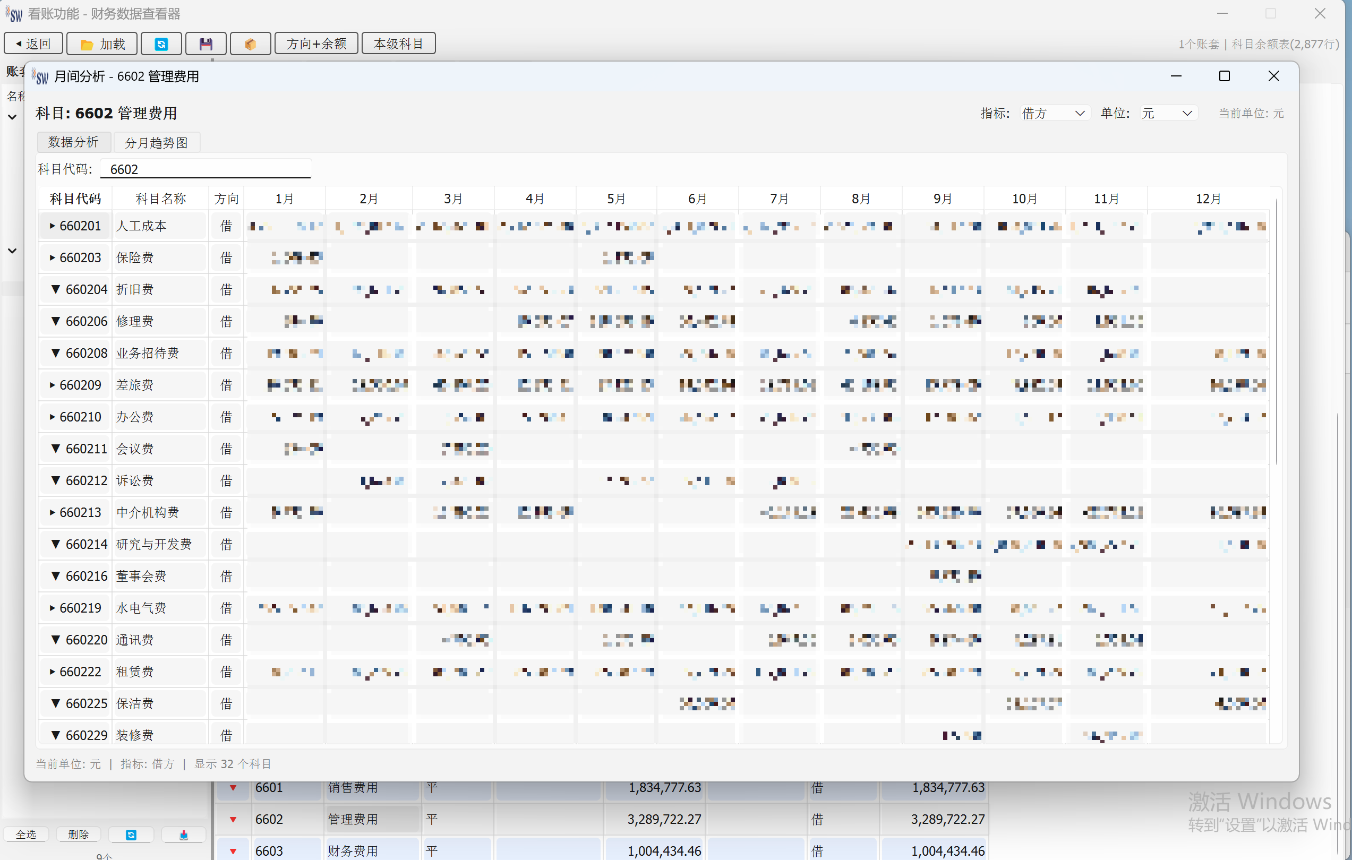Click the package box icon button

click(251, 44)
